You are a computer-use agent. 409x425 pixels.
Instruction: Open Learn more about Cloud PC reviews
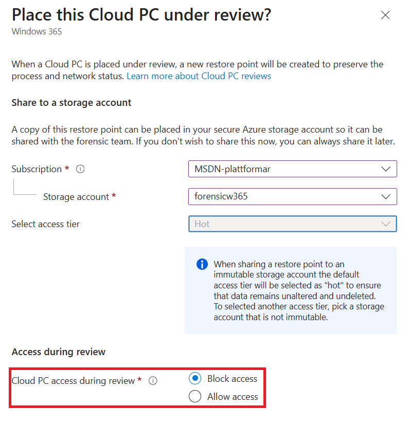199,76
